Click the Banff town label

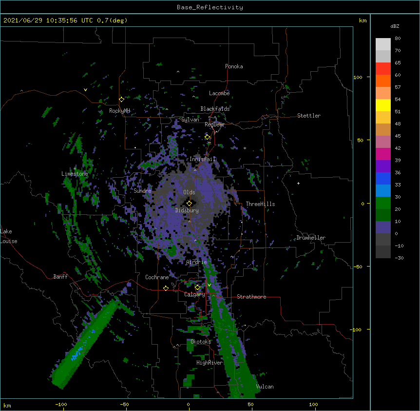(x=60, y=277)
